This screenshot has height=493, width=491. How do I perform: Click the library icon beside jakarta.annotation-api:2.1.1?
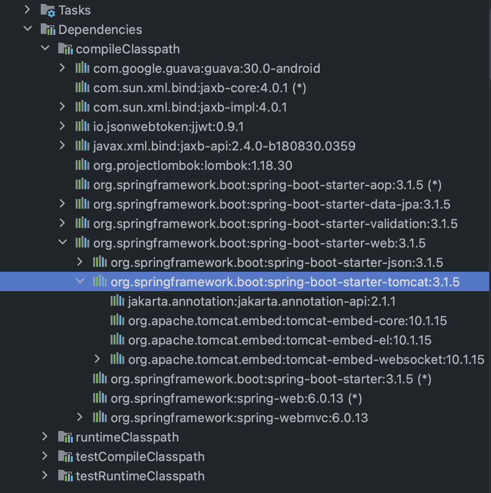[117, 301]
